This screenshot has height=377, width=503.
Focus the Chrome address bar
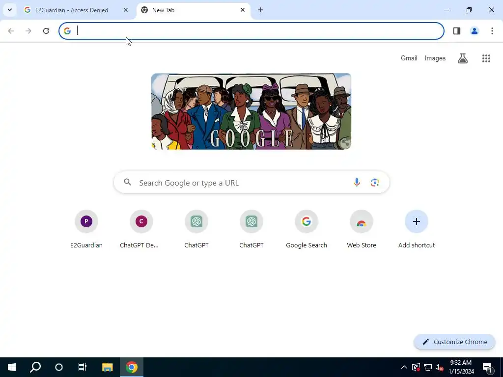click(251, 31)
